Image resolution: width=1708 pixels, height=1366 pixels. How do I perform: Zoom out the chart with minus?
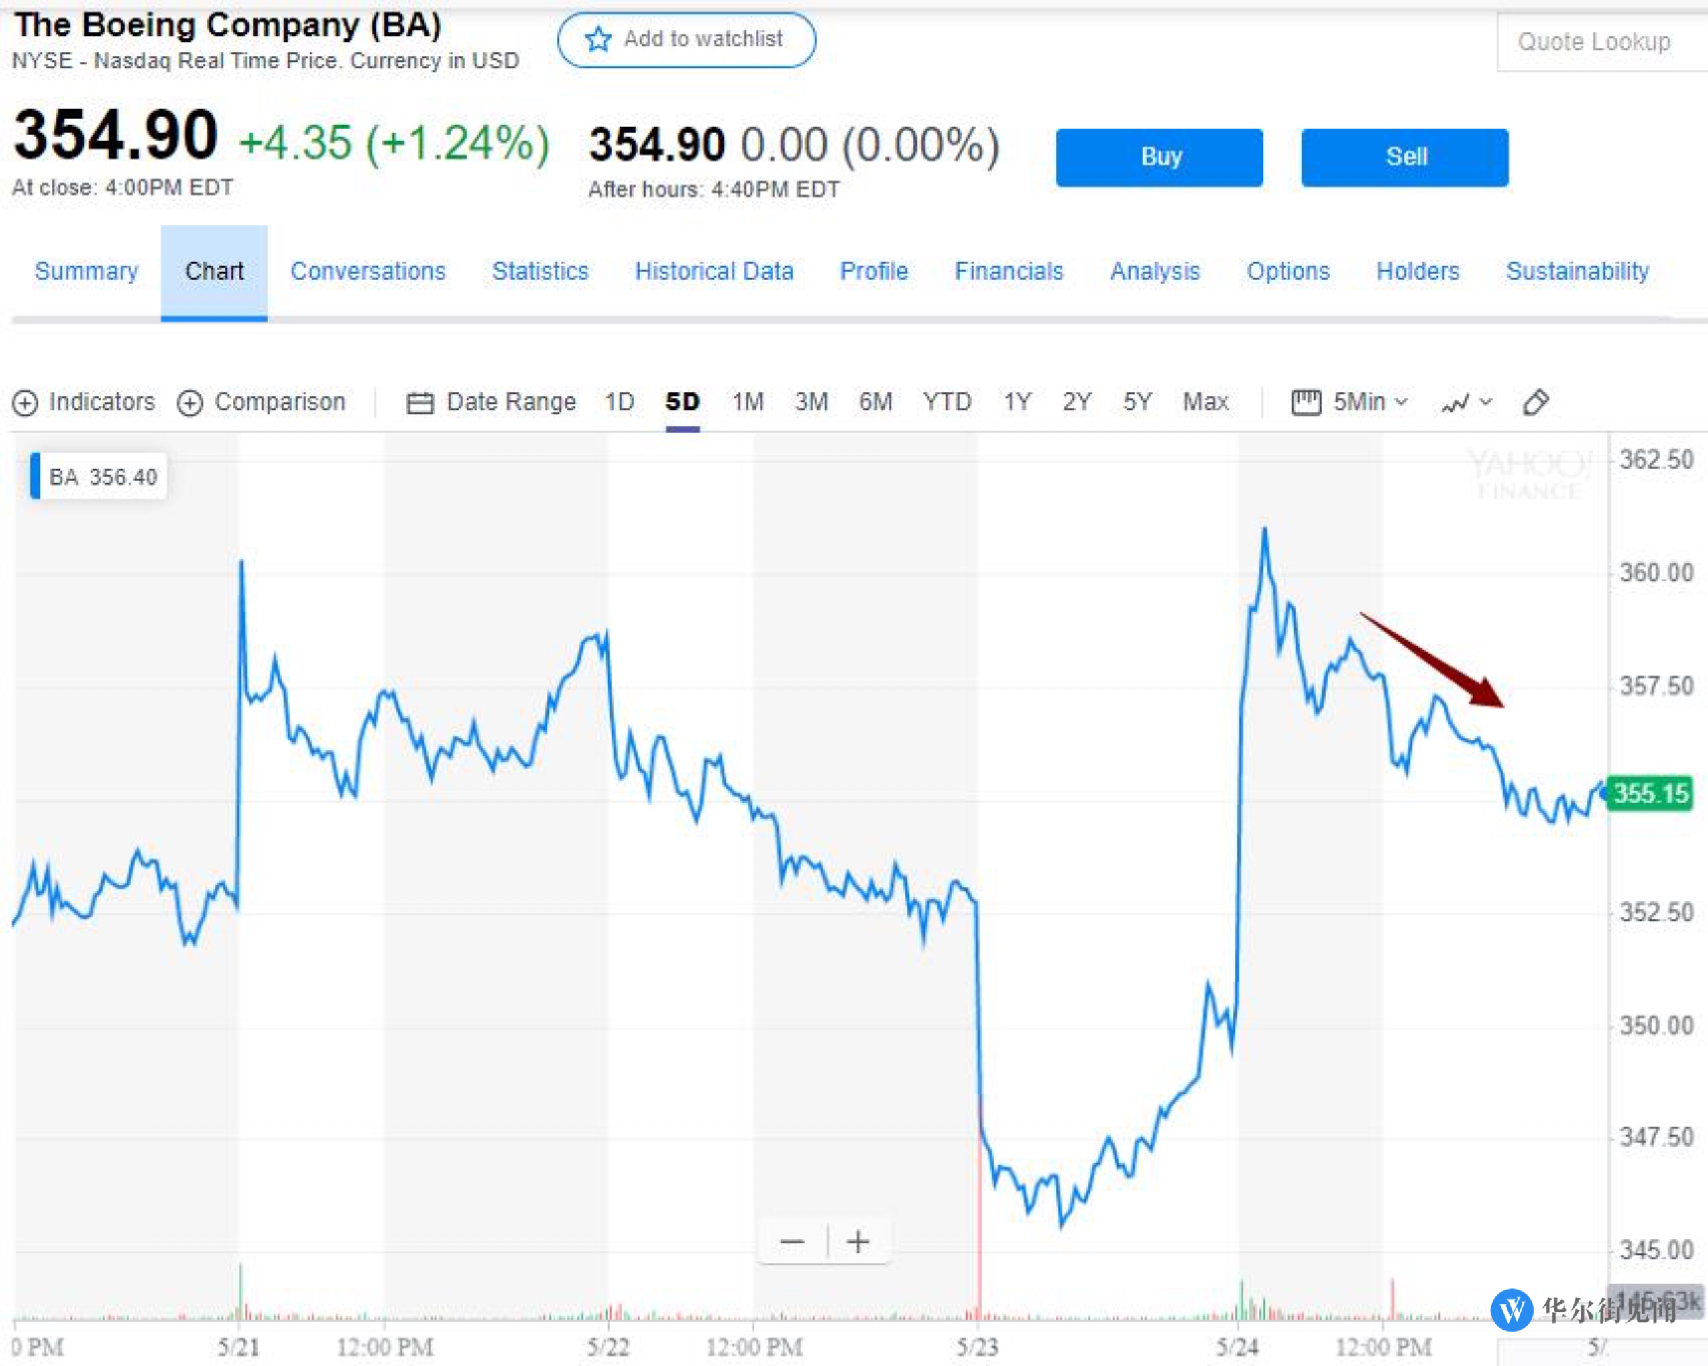point(791,1241)
